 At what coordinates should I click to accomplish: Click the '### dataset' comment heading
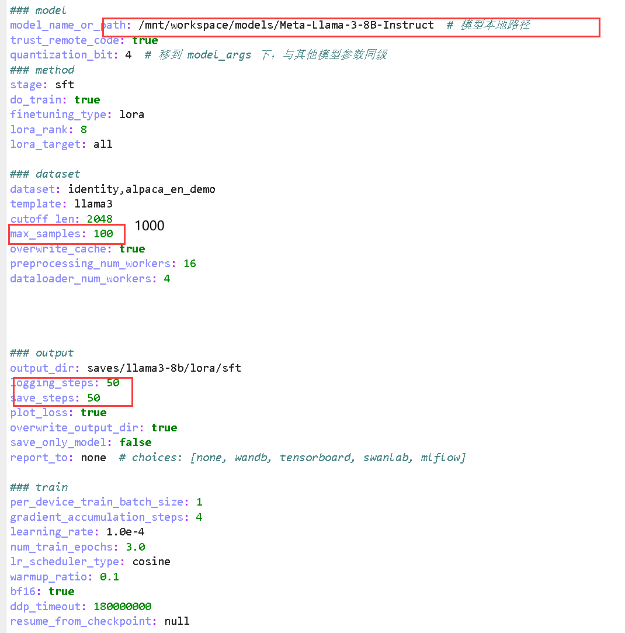[x=45, y=174]
